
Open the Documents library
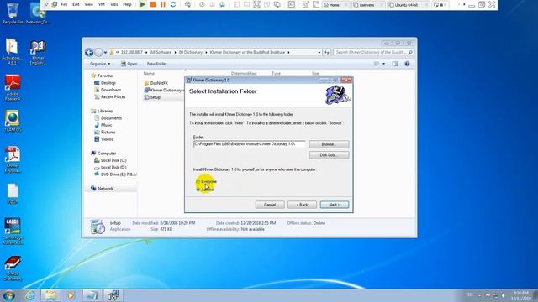click(108, 117)
